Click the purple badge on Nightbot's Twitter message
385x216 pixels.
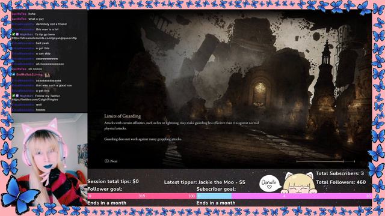[x=17, y=96]
